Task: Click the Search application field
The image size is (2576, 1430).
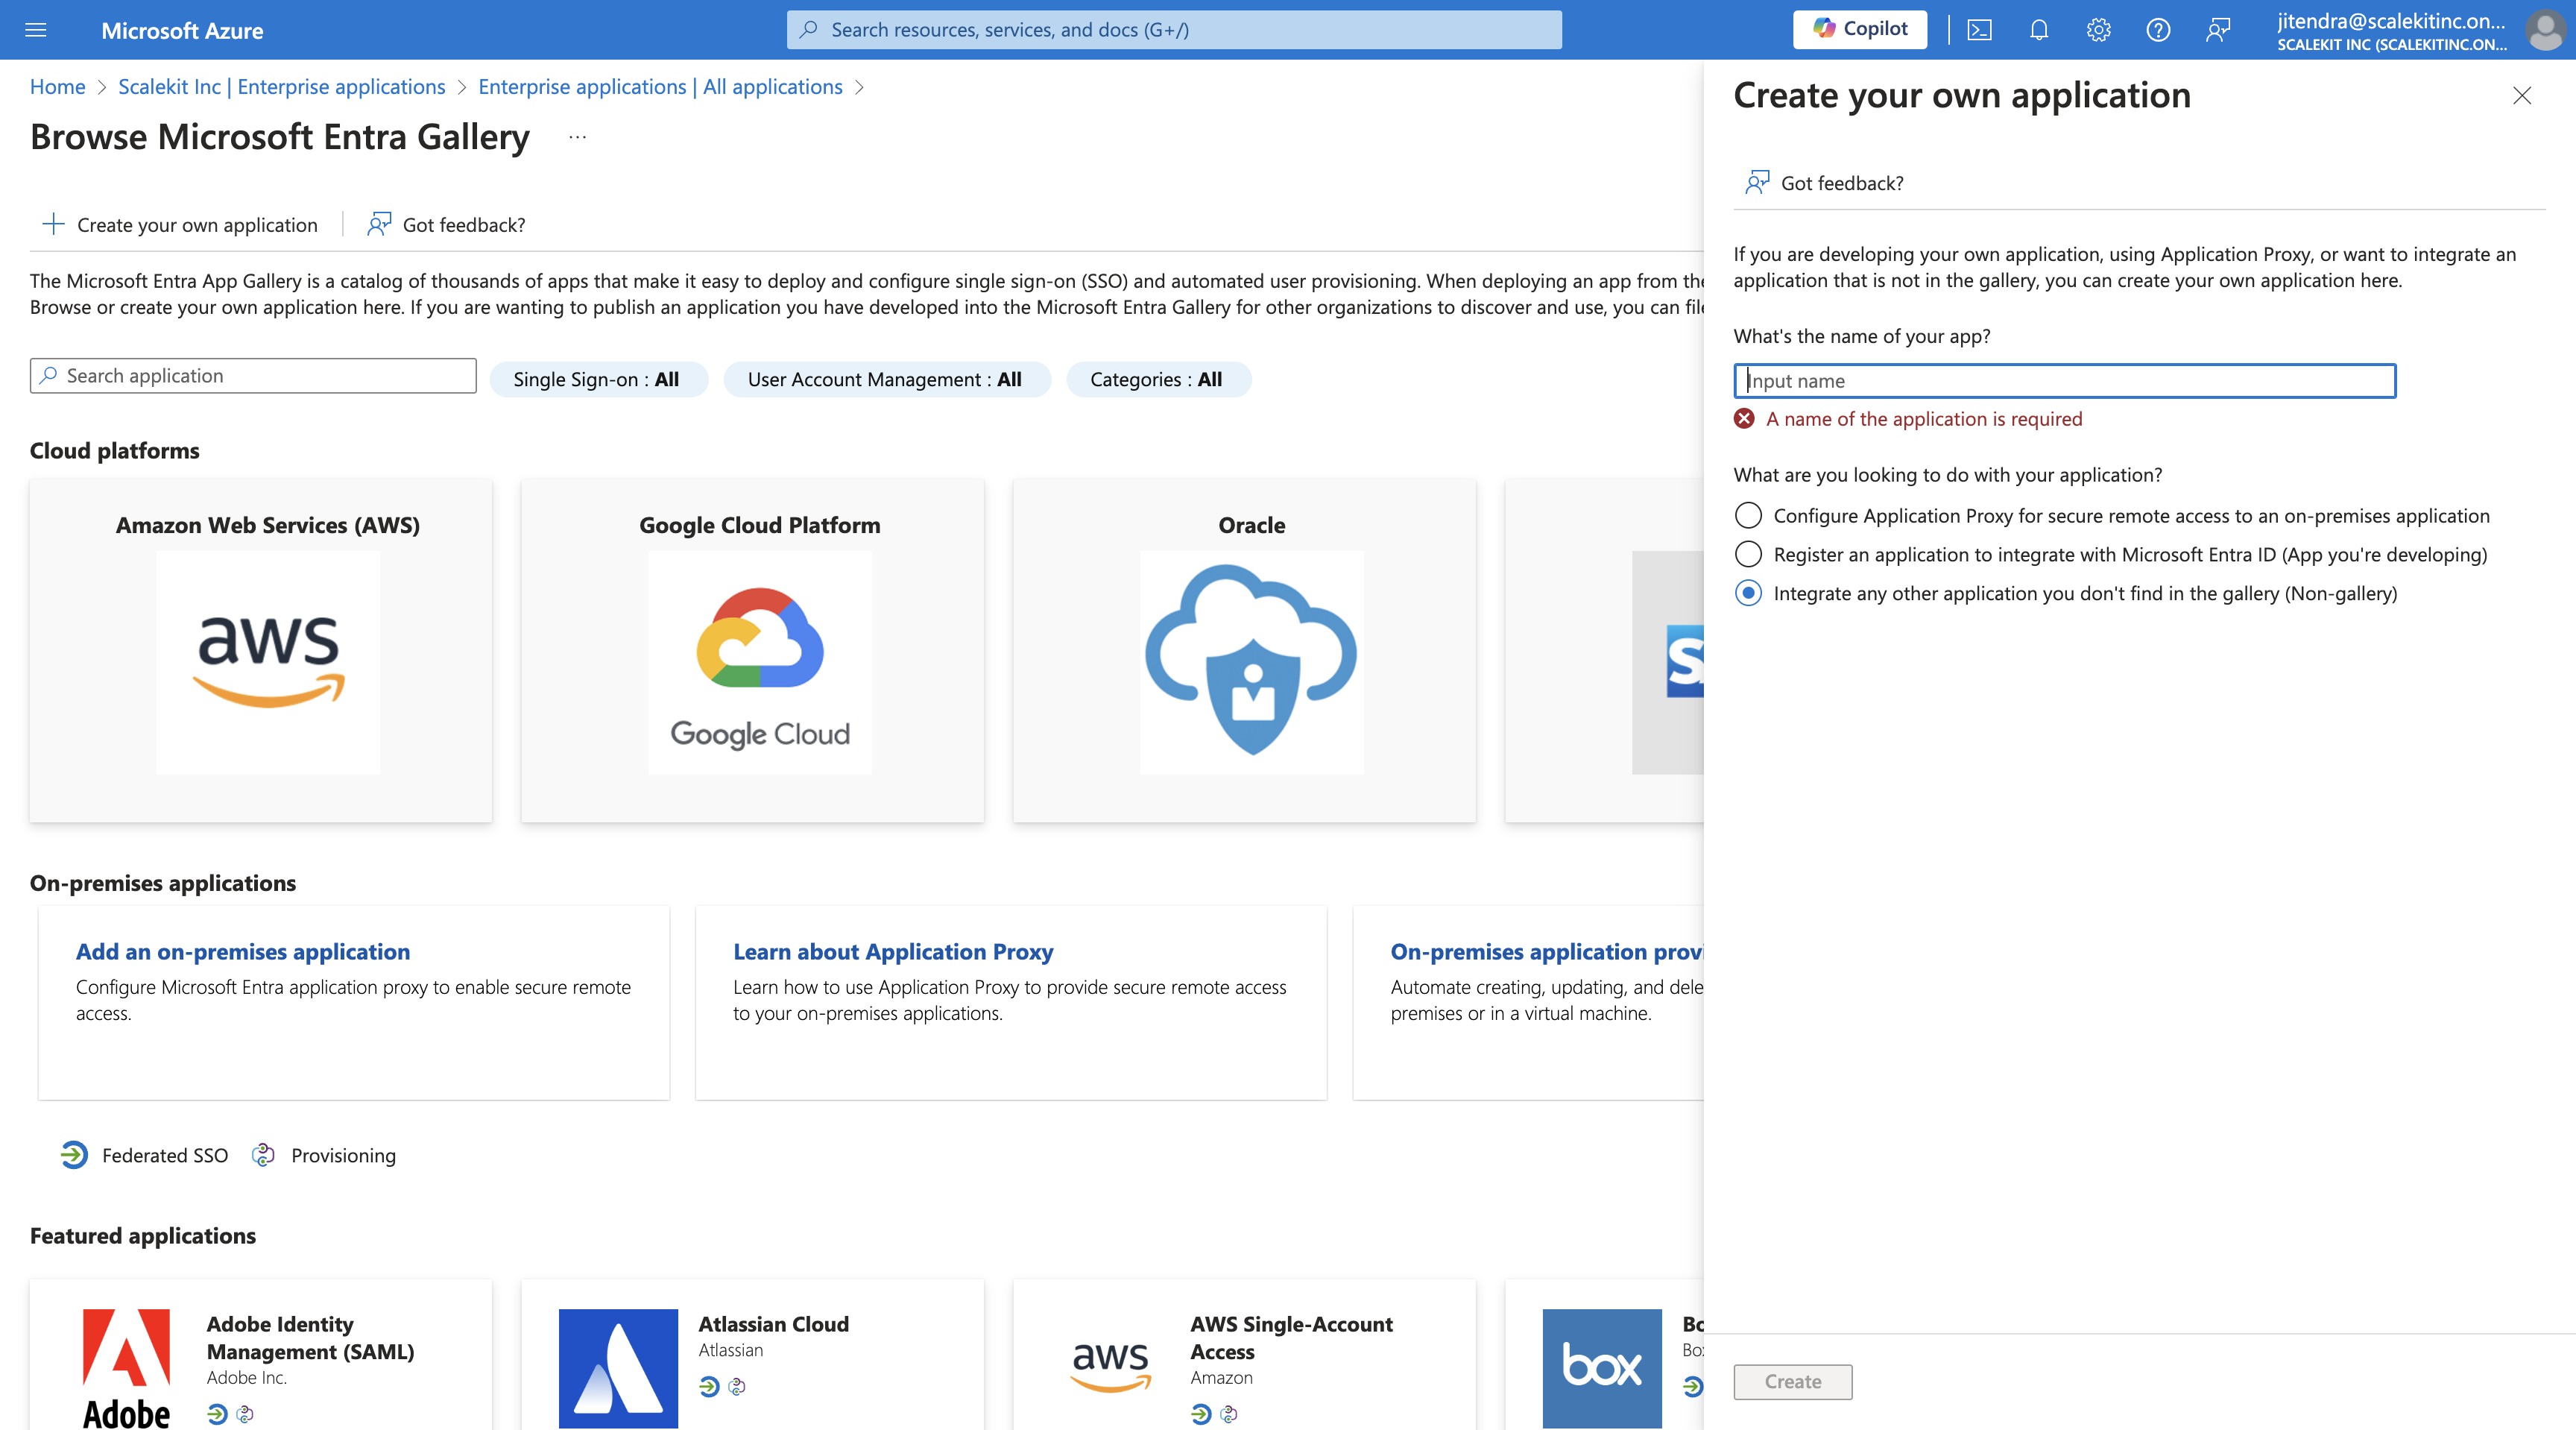Action: (253, 376)
